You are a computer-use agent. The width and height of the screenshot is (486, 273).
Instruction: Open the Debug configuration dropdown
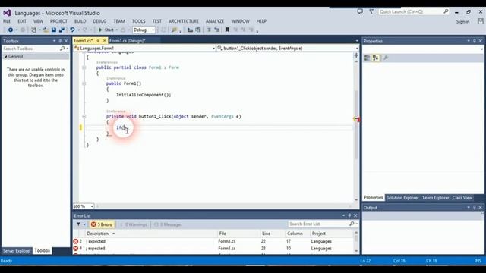point(144,30)
